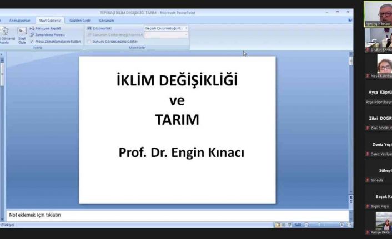Toggle Prova Zamanlamalarını Kullan checkbox
The width and height of the screenshot is (392, 239).
32,42
